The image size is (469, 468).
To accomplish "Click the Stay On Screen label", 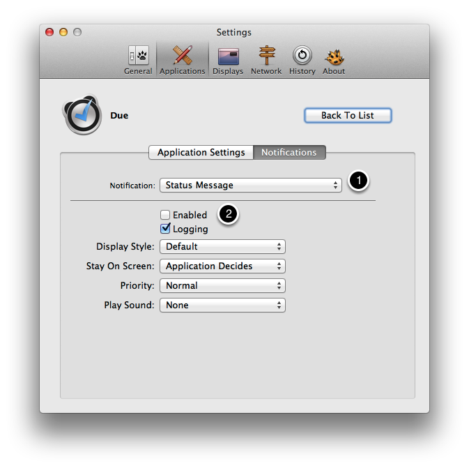I will click(x=121, y=266).
